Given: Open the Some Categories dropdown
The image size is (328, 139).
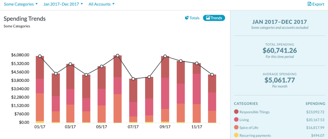Looking at the screenshot, I should click(21, 4).
